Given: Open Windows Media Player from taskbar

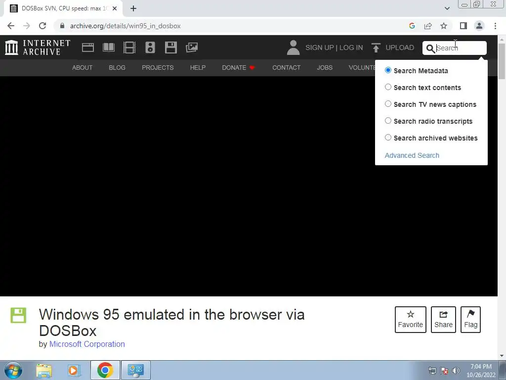Looking at the screenshot, I should pos(74,370).
